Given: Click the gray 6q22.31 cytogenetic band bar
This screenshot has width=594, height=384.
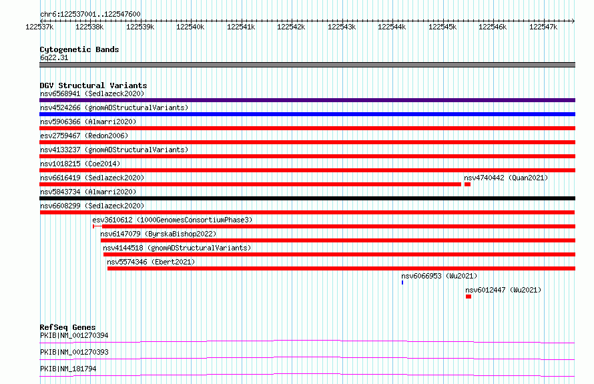Looking at the screenshot, I should [x=307, y=65].
